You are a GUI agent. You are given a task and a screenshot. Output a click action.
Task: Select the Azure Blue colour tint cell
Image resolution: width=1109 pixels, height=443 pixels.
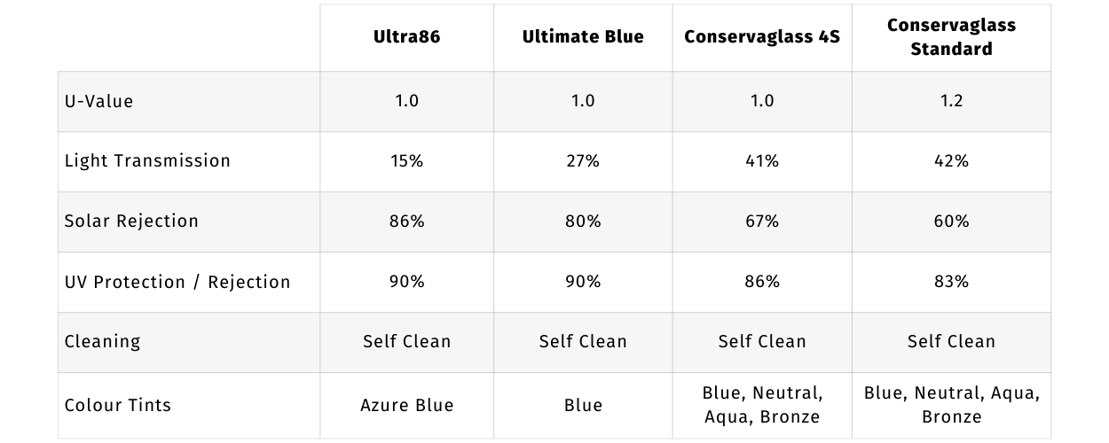(x=406, y=405)
